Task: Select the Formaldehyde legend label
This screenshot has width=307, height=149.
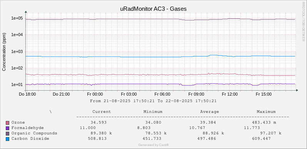Action: point(27,128)
